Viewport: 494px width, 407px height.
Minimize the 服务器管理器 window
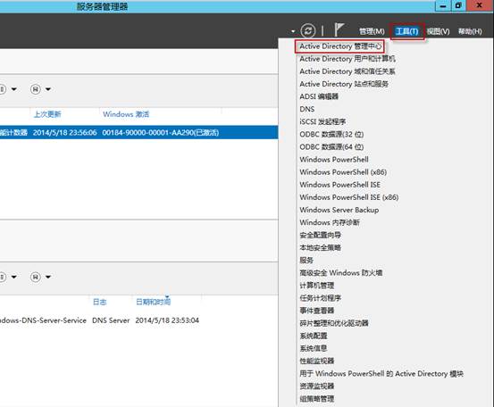point(443,5)
